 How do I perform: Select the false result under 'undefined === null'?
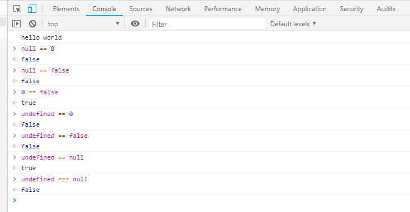point(30,190)
